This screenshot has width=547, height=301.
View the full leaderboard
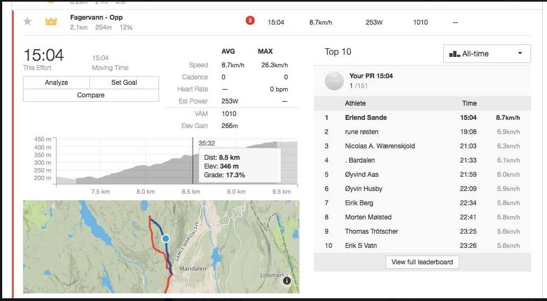point(422,262)
